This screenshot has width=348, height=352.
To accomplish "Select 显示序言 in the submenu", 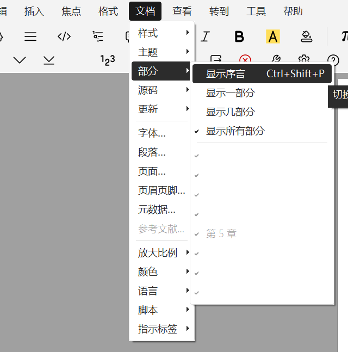I will pos(226,74).
